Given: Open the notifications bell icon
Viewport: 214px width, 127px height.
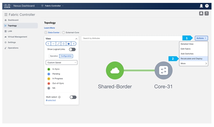Looking at the screenshot, I should [x=201, y=13].
